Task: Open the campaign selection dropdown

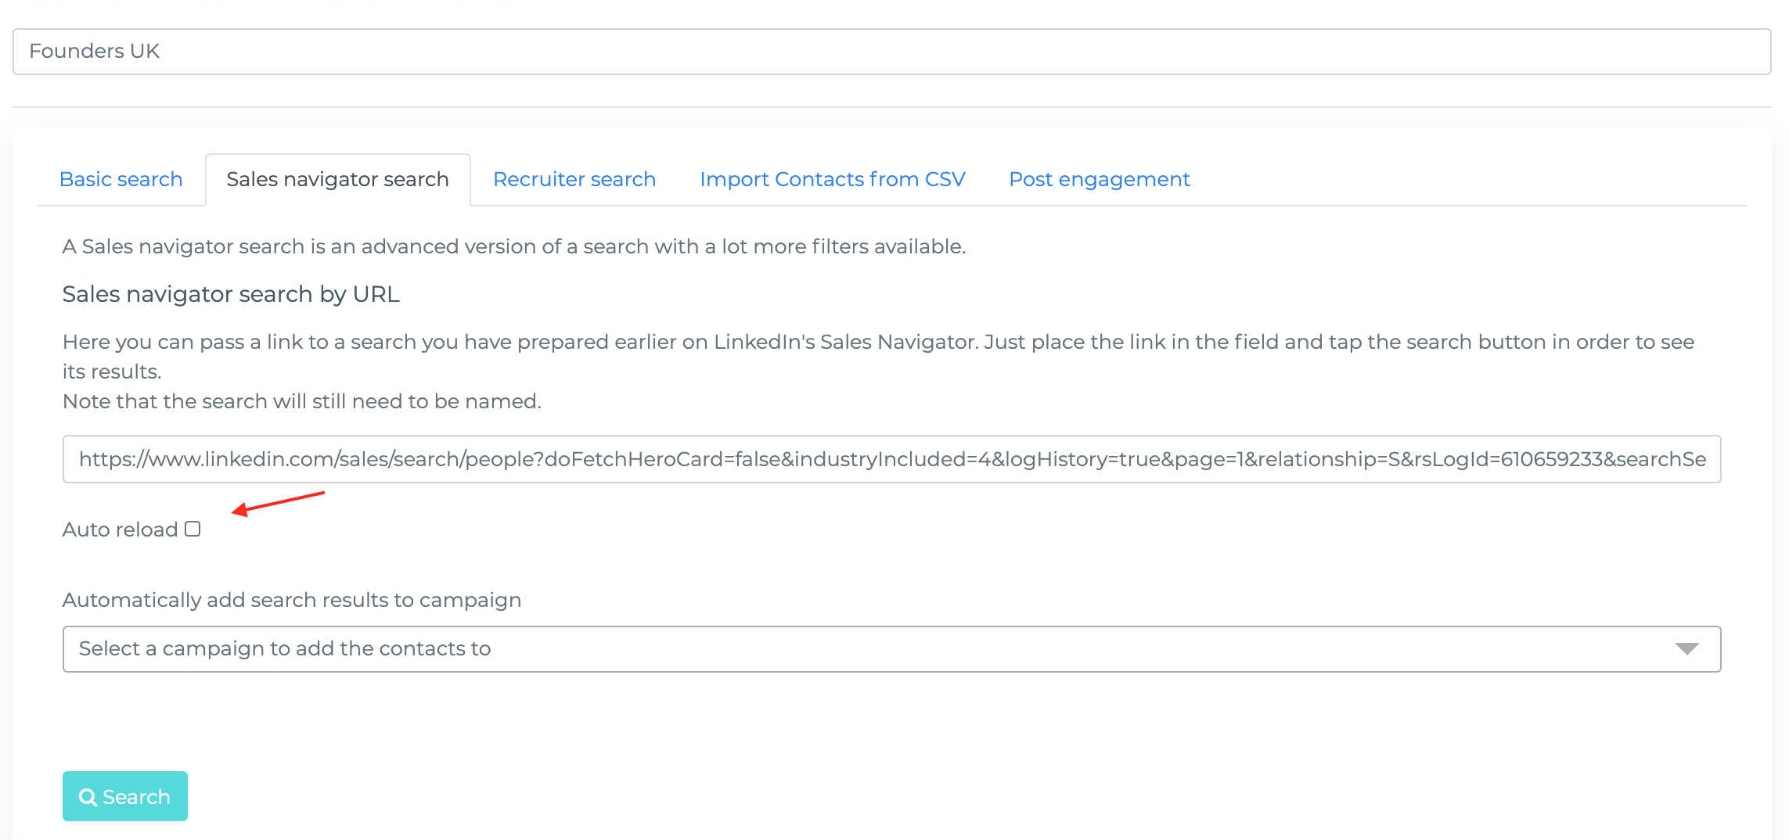Action: click(x=891, y=648)
